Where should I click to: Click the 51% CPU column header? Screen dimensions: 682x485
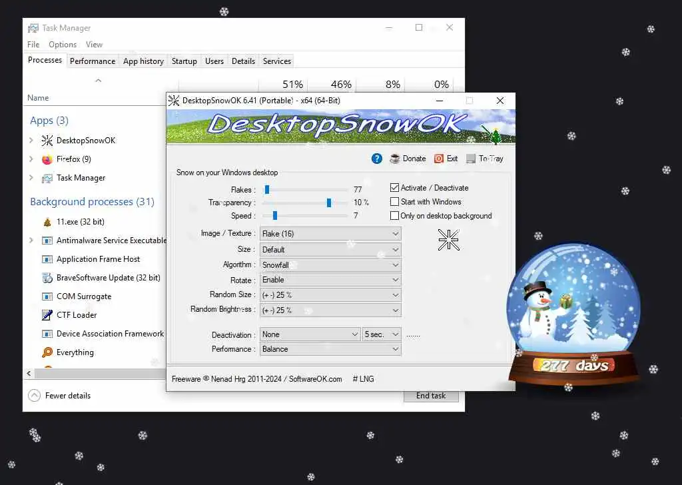tap(293, 85)
